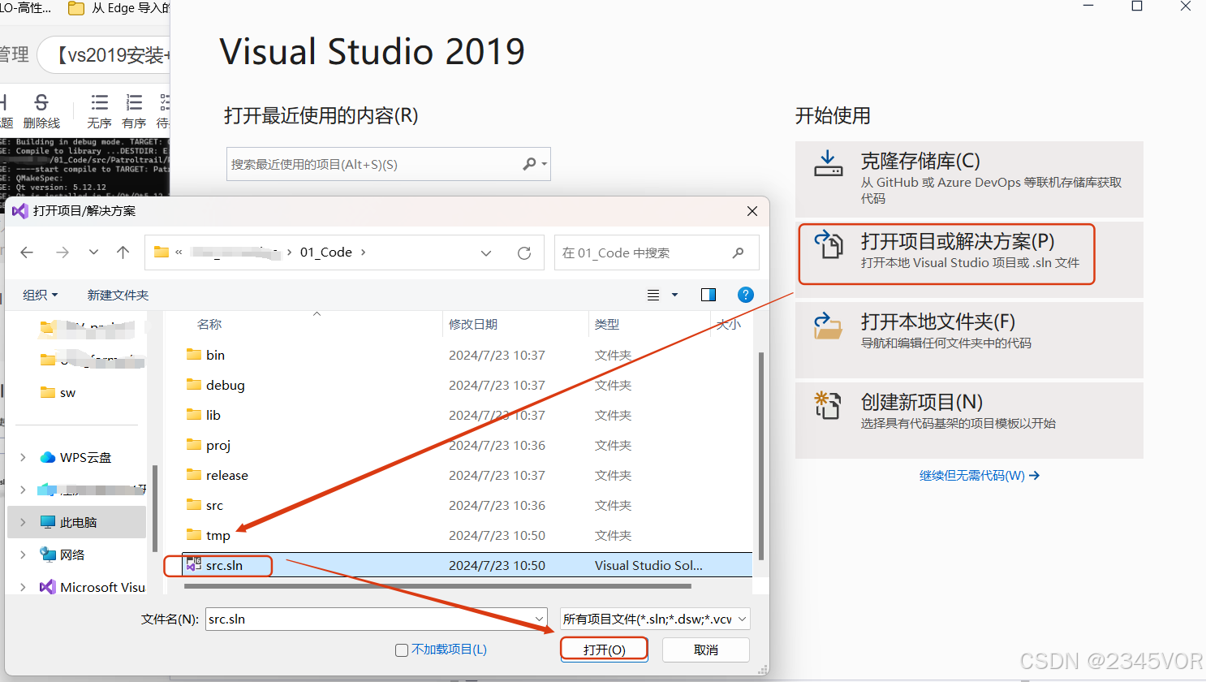Viewport: 1206px width, 682px height.
Task: Close the open project dialog
Action: pos(752,211)
